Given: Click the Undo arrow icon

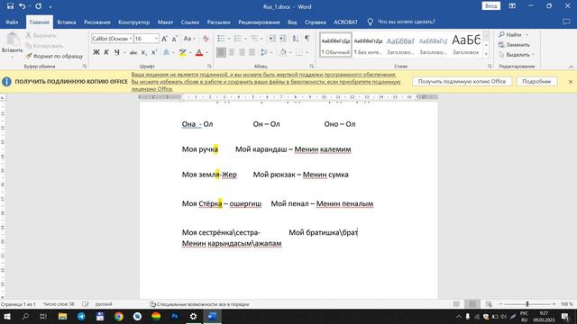Looking at the screenshot, I should [22, 6].
